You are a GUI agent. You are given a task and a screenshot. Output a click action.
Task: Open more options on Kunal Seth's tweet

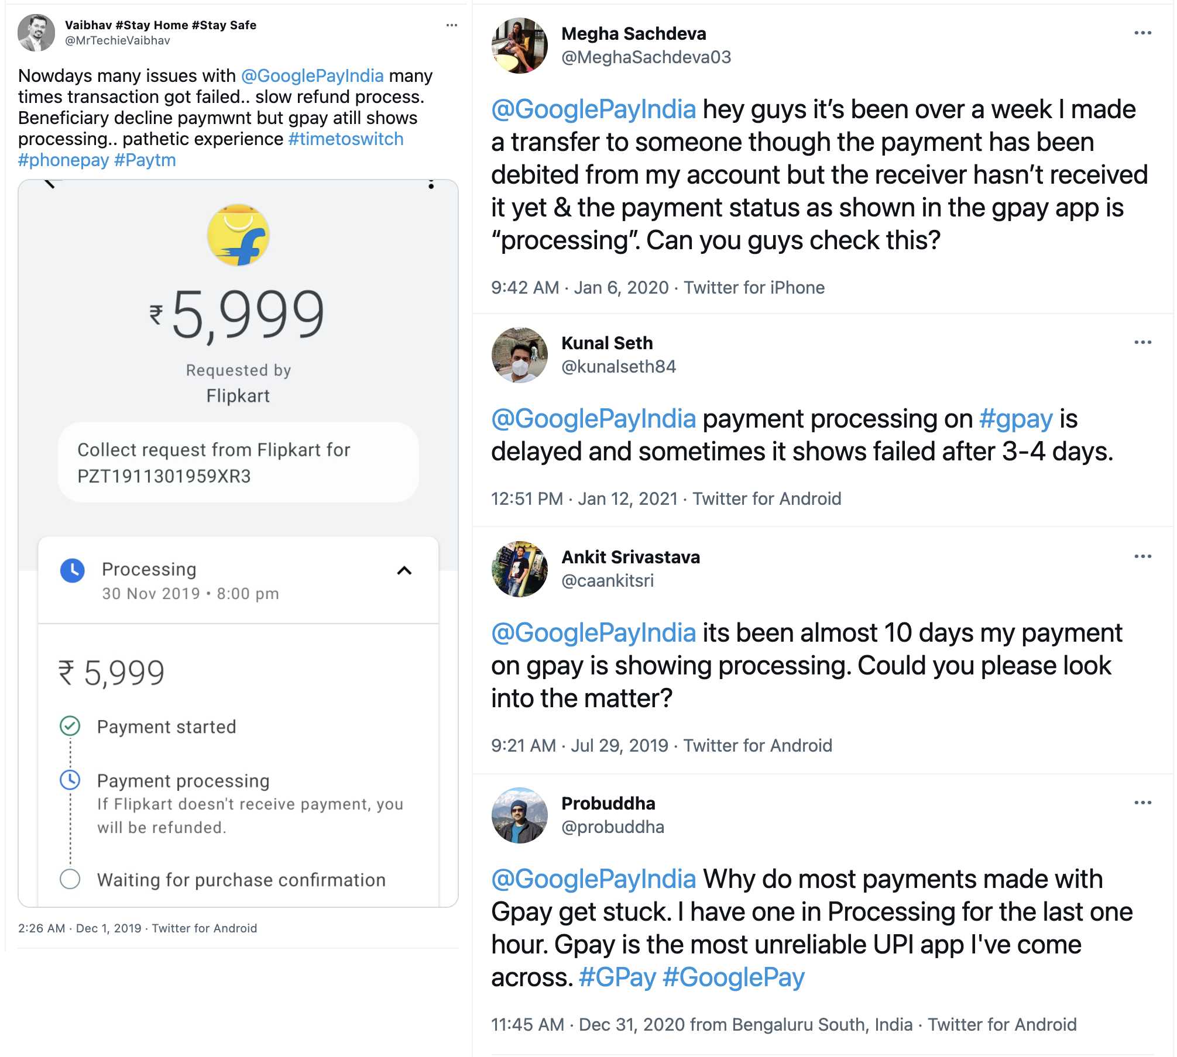point(1142,342)
